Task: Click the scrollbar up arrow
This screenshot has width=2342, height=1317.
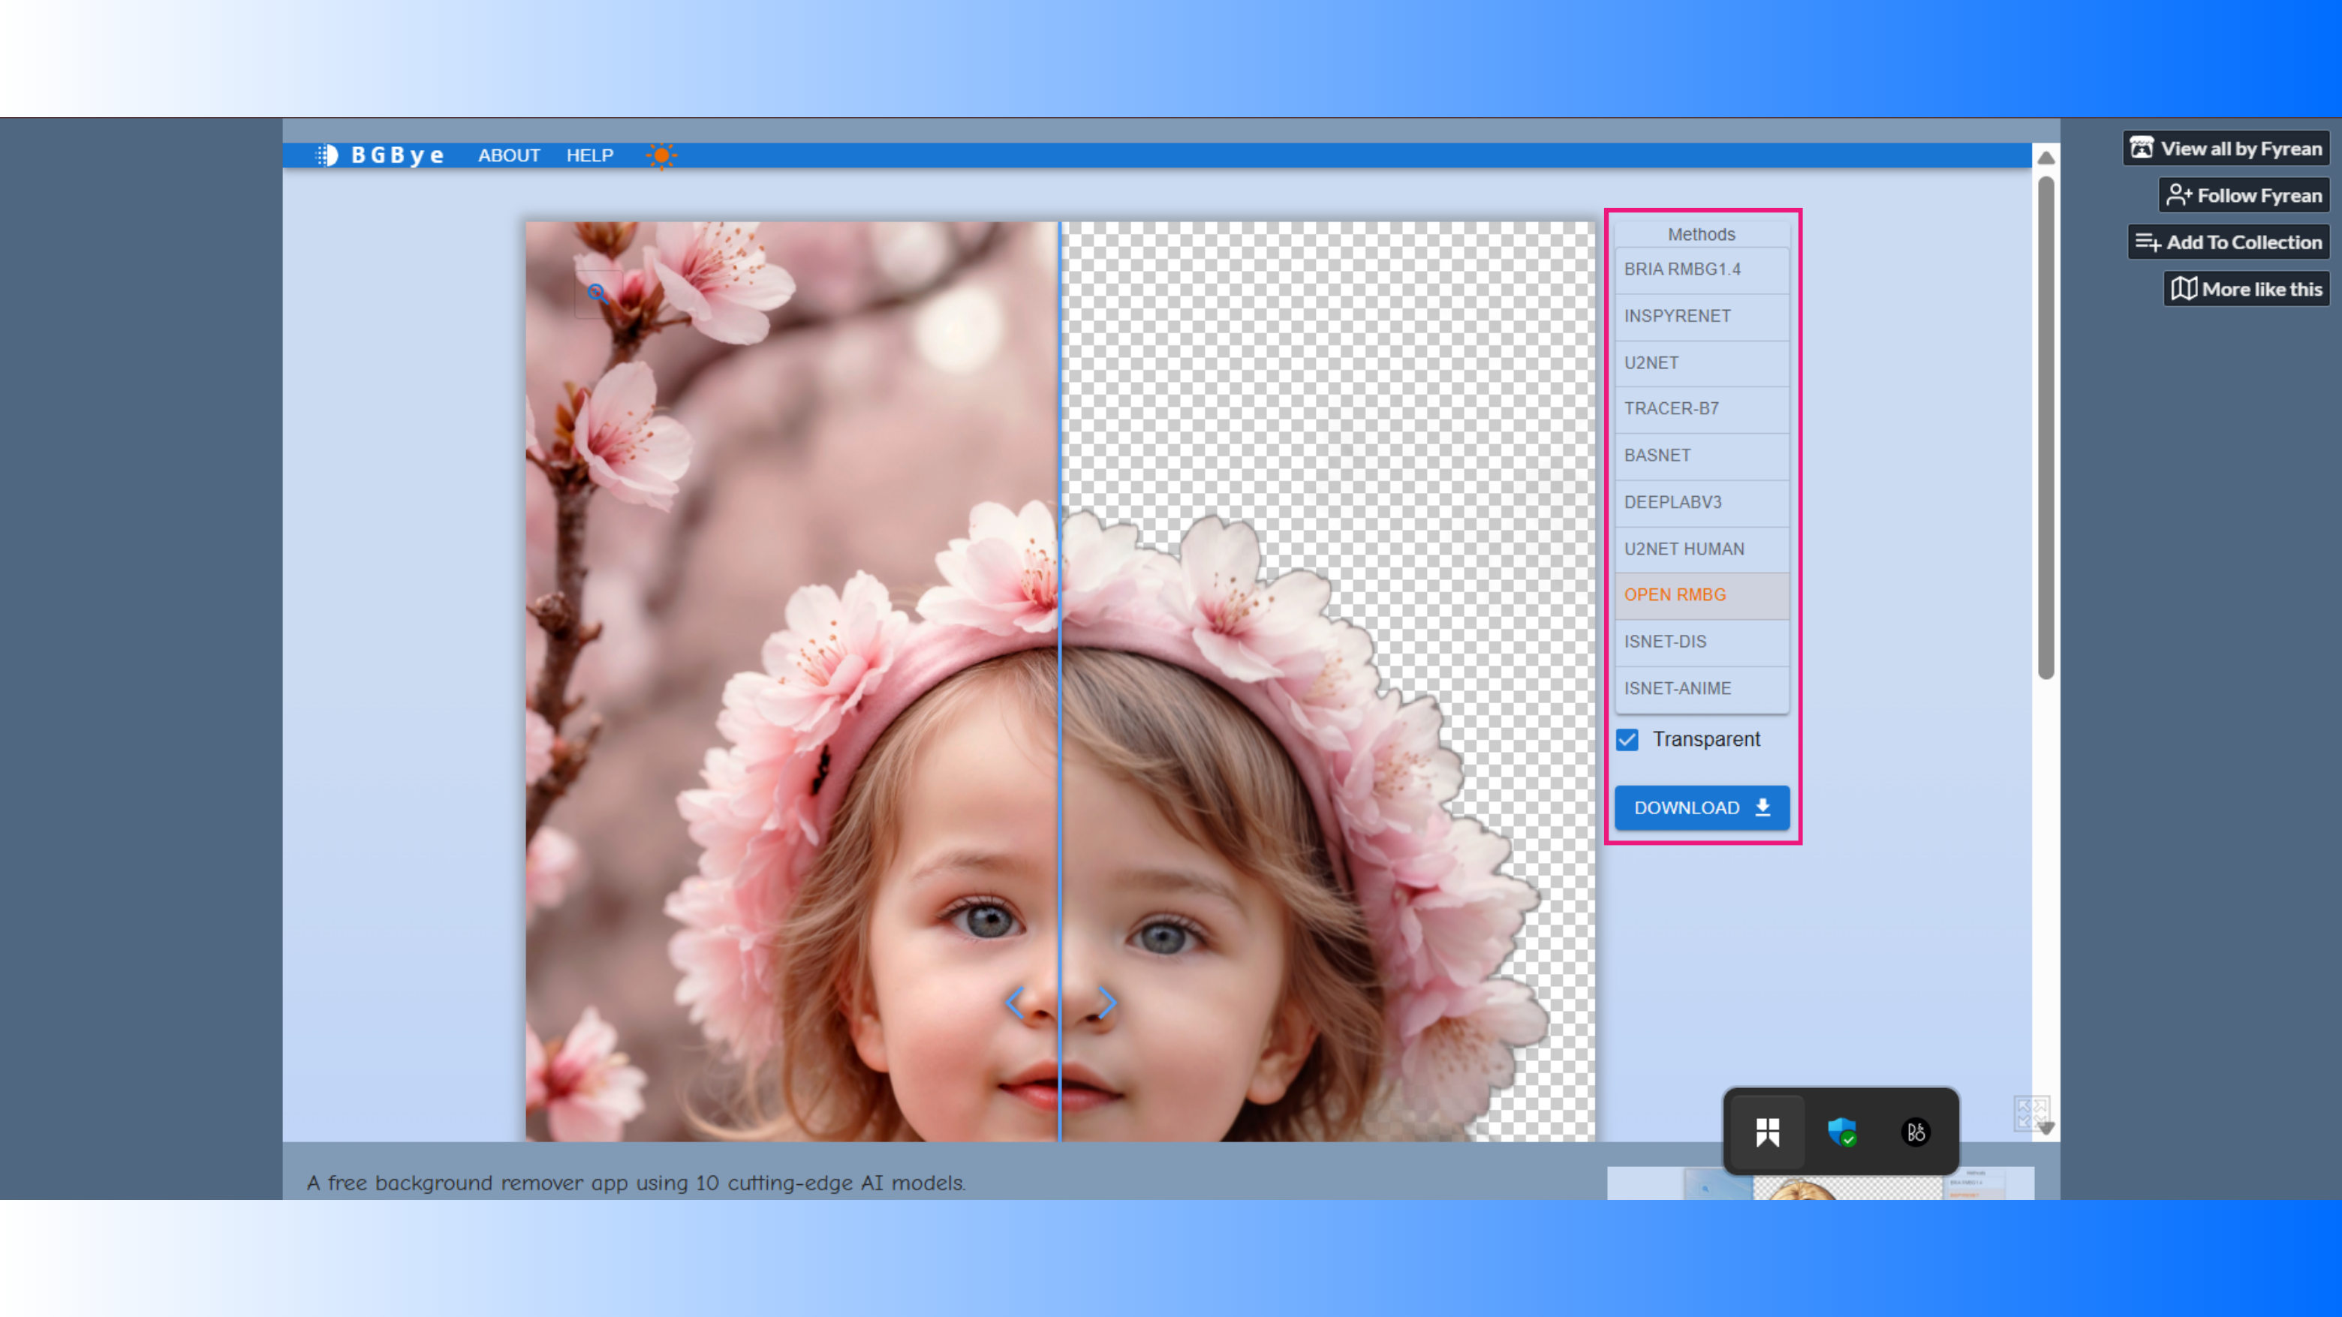Action: point(2045,158)
